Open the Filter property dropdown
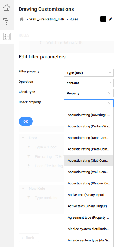 [x=89, y=72]
